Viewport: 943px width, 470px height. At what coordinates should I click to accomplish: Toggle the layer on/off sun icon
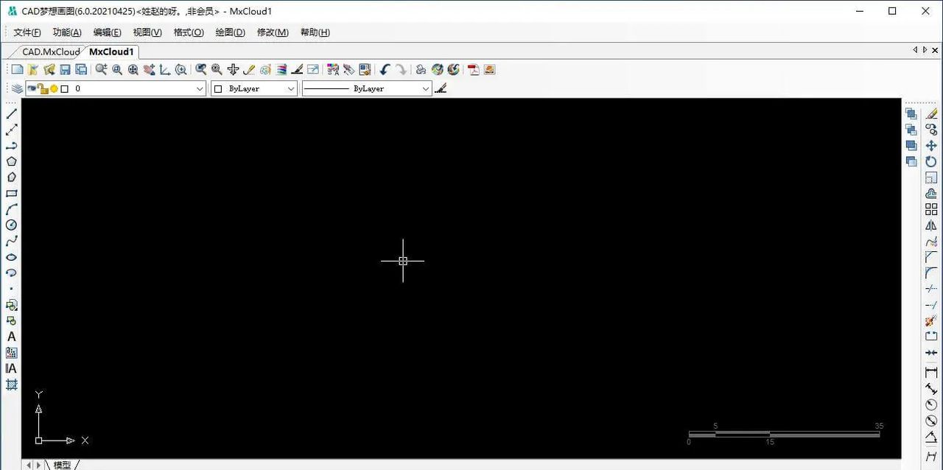point(54,88)
